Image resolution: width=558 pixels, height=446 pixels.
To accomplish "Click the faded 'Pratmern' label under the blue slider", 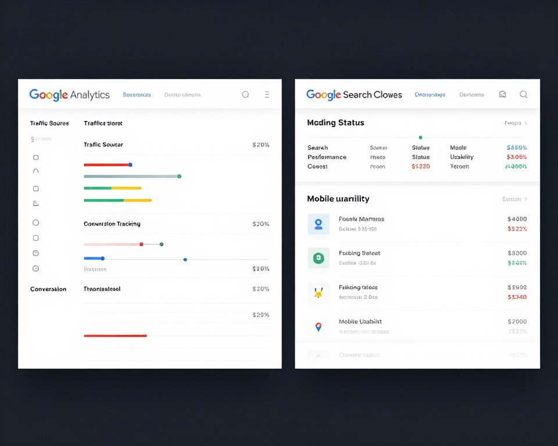I will pyautogui.click(x=95, y=269).
